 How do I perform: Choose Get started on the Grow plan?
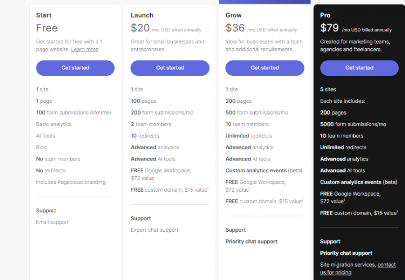(x=265, y=68)
